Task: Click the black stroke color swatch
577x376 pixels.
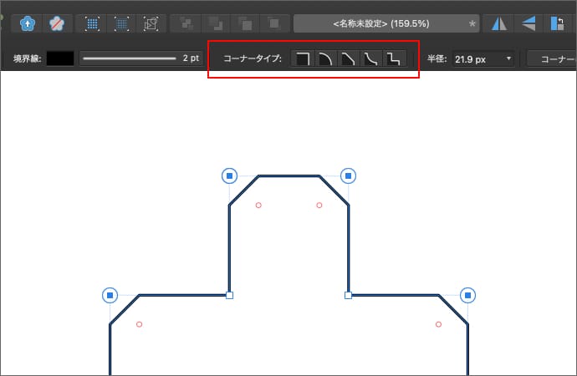Action: tap(60, 59)
